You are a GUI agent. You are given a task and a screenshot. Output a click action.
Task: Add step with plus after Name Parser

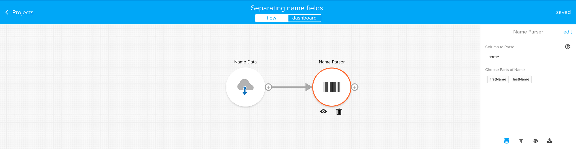click(x=355, y=87)
